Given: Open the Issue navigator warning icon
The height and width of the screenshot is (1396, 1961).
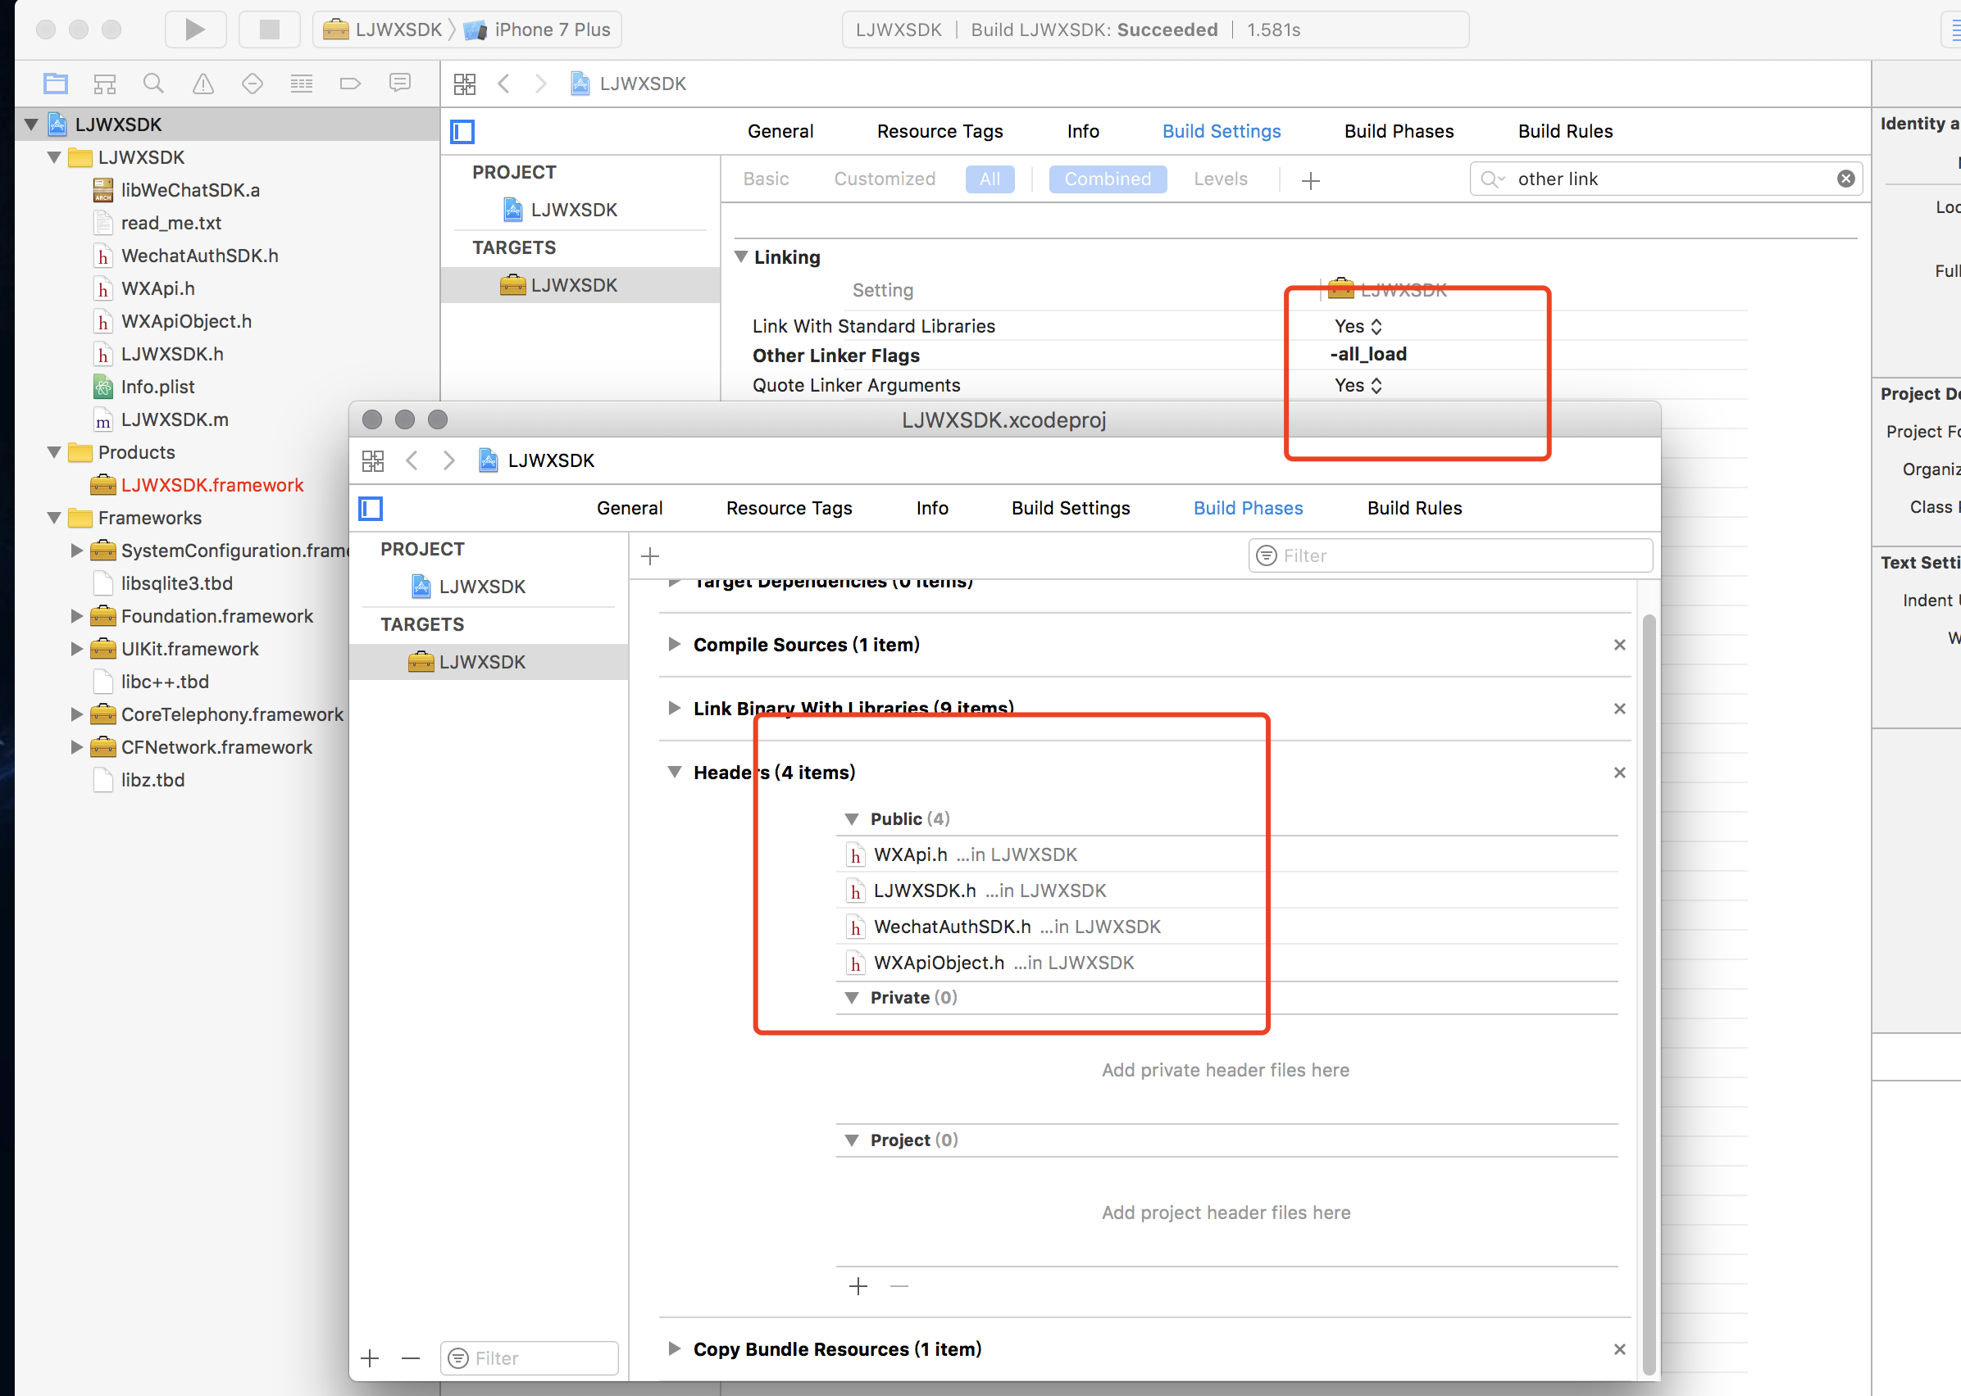Looking at the screenshot, I should click(203, 84).
